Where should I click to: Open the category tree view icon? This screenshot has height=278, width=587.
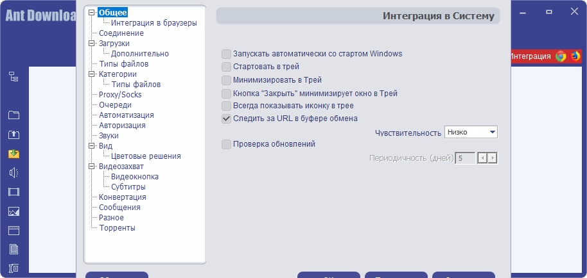pos(13,77)
